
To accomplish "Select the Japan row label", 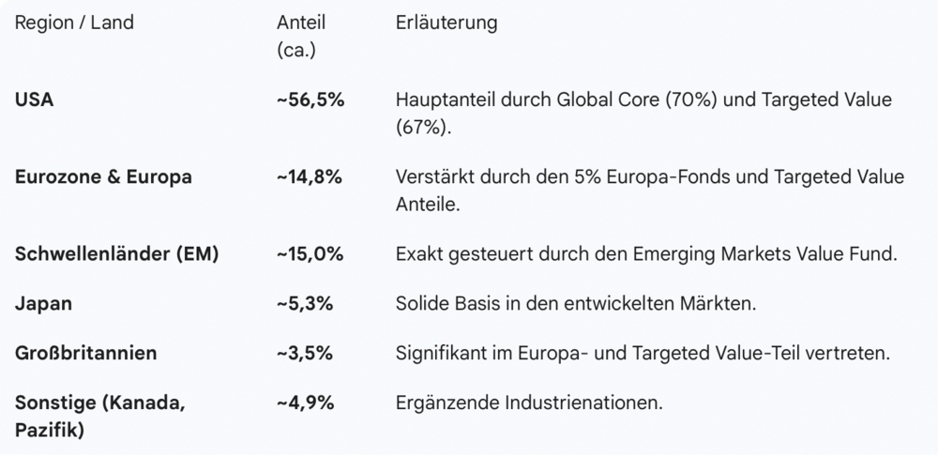I will click(x=43, y=303).
